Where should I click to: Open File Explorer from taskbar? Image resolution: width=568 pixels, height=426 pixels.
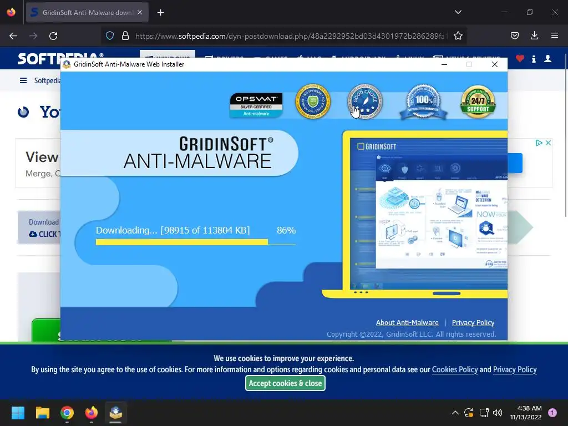42,413
